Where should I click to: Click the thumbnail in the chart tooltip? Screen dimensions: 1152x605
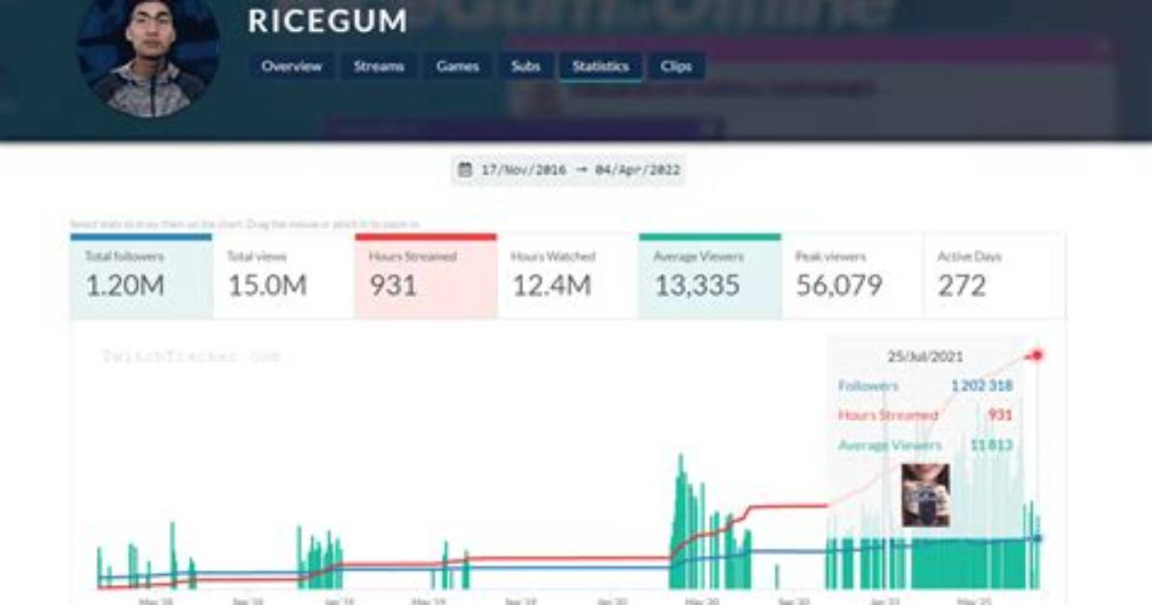(926, 495)
